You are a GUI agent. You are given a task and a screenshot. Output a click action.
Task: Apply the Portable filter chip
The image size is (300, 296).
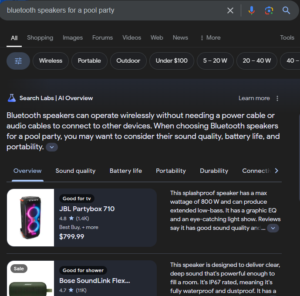(x=89, y=61)
